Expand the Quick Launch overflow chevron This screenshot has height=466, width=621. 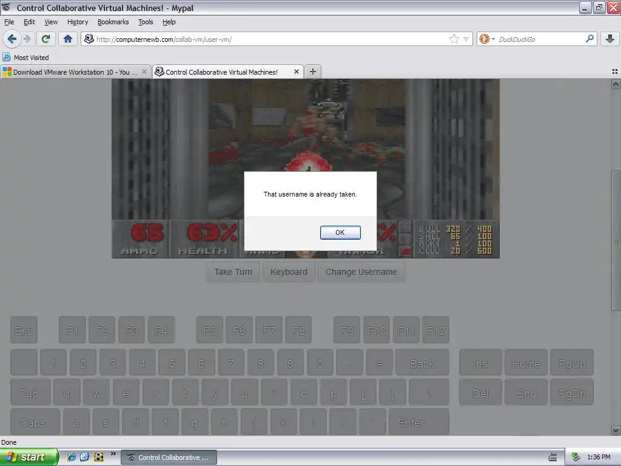pos(113,454)
